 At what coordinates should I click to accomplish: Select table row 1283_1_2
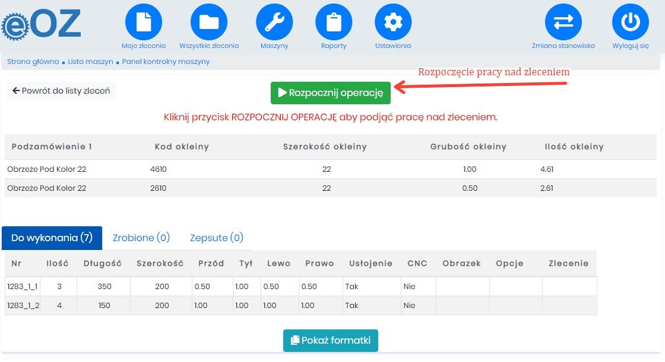pyautogui.click(x=23, y=306)
